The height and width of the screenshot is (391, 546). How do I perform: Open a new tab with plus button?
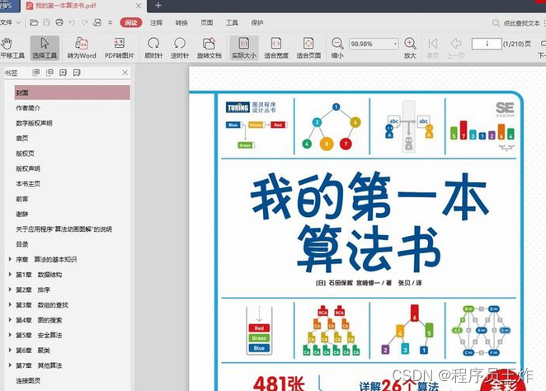tap(158, 6)
